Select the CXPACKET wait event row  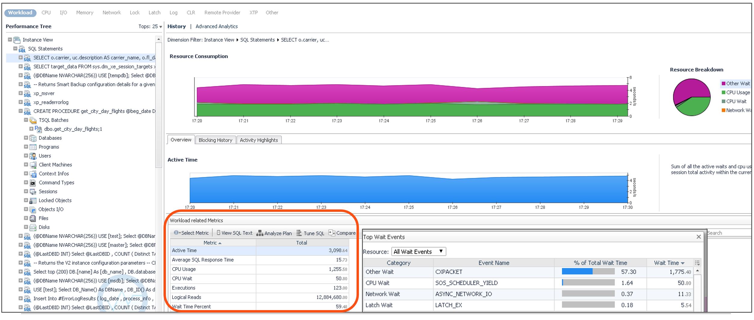pyautogui.click(x=528, y=272)
